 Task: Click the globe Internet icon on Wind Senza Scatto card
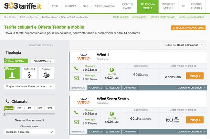click(112, 114)
